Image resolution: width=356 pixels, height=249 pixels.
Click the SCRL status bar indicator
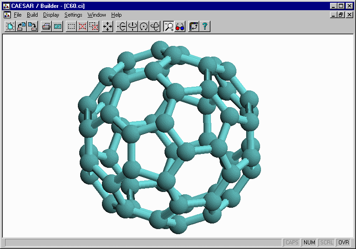pos(326,243)
